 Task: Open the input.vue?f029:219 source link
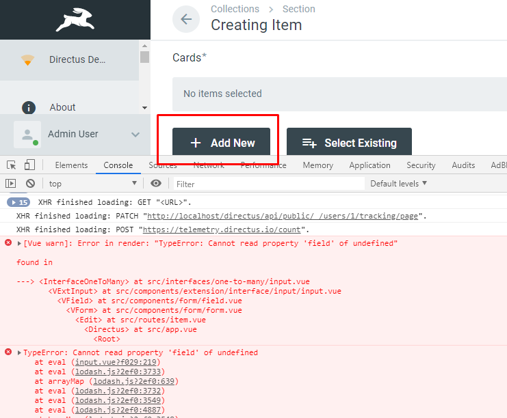[x=116, y=362]
